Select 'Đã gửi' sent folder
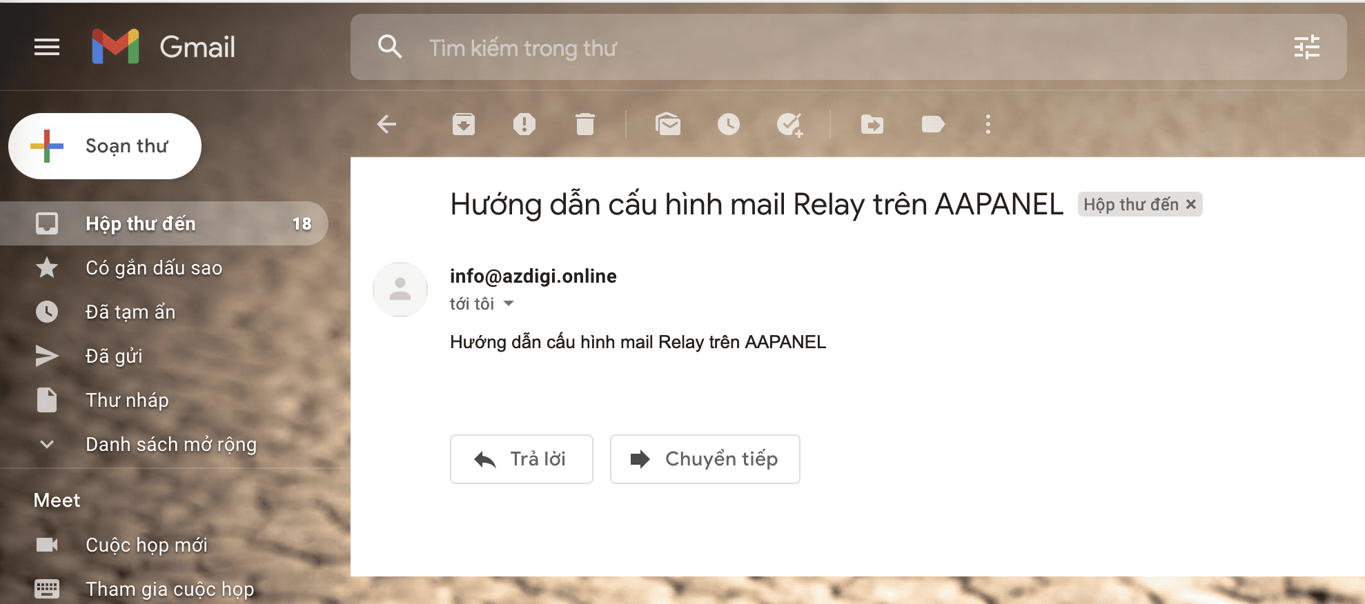The height and width of the screenshot is (604, 1365). click(114, 356)
